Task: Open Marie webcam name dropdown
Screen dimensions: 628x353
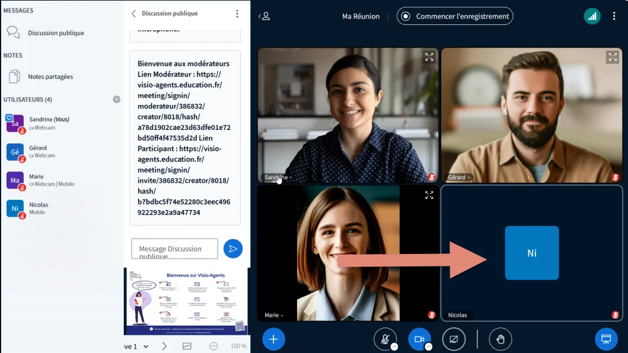Action: [274, 316]
